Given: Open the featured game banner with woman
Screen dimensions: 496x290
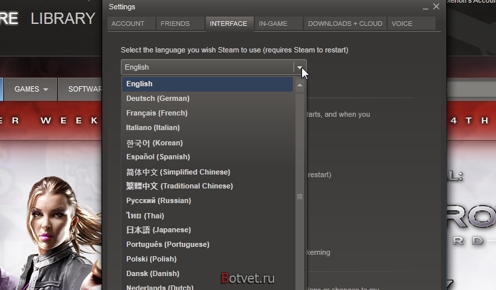Looking at the screenshot, I should coord(50,215).
